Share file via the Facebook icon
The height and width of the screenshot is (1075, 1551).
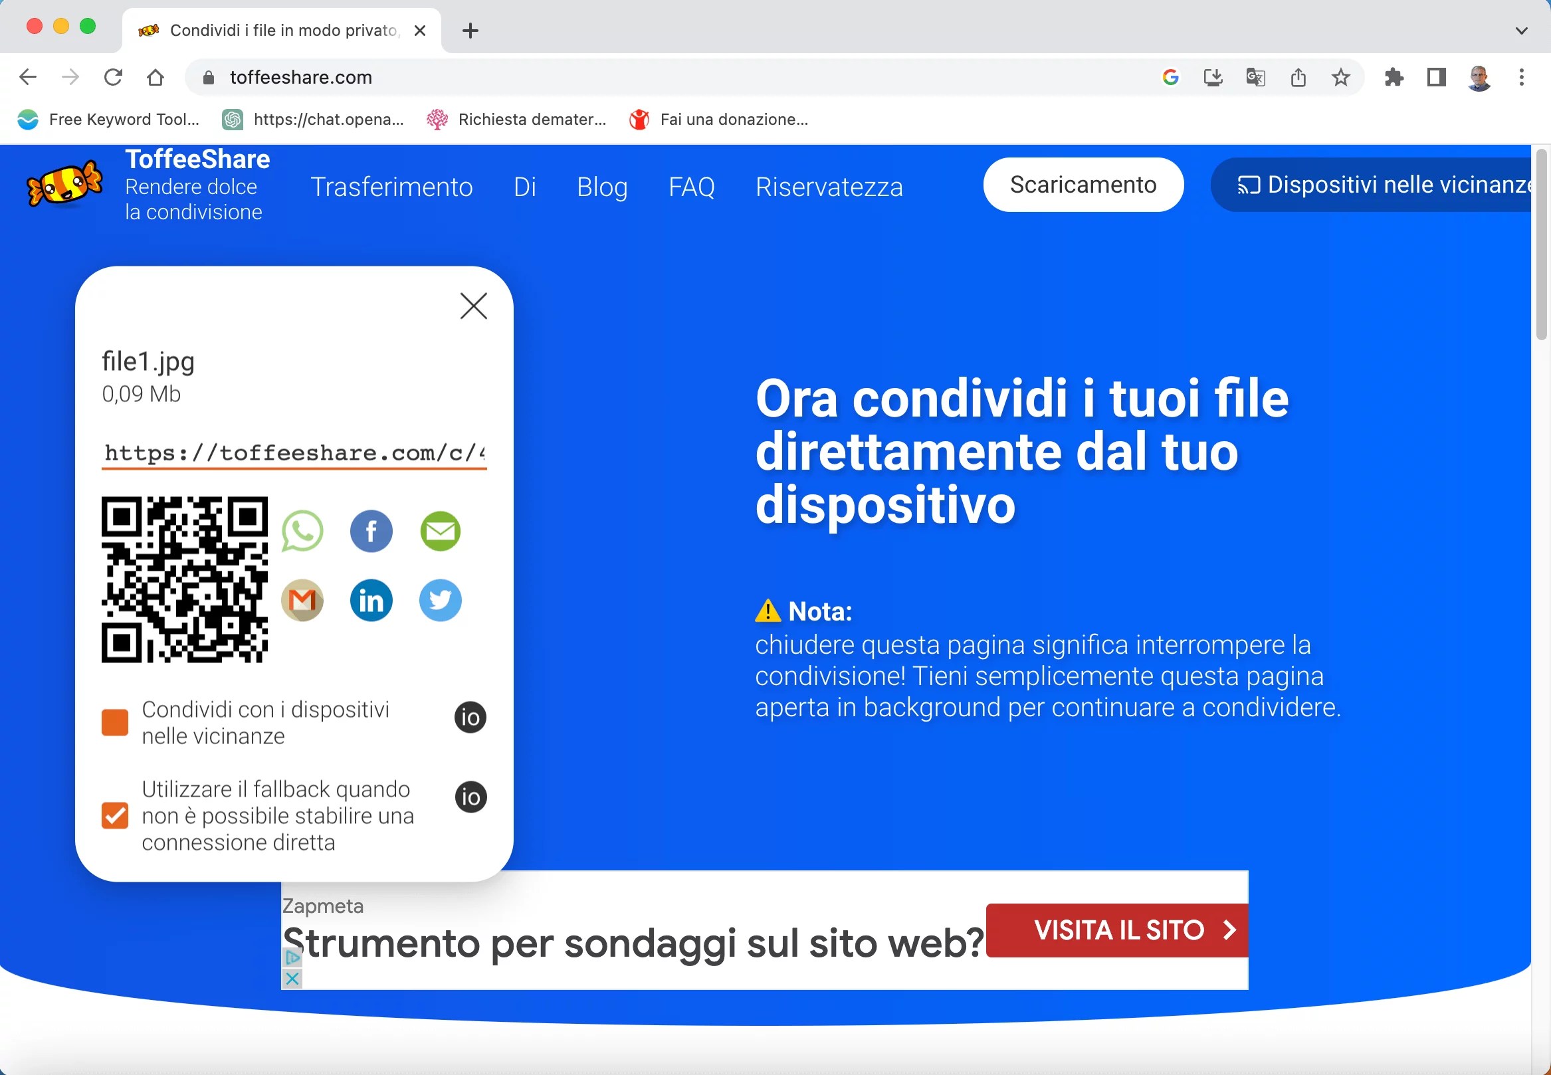pos(371,531)
